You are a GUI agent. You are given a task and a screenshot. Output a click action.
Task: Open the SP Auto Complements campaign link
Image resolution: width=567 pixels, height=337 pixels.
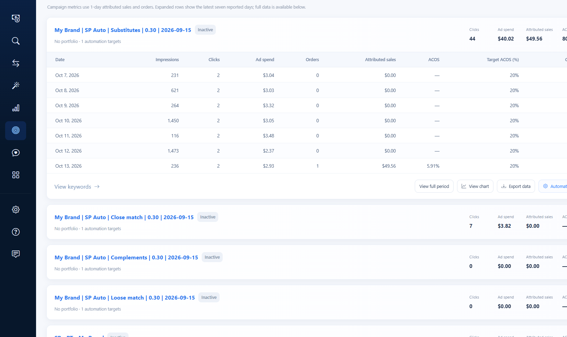click(126, 257)
